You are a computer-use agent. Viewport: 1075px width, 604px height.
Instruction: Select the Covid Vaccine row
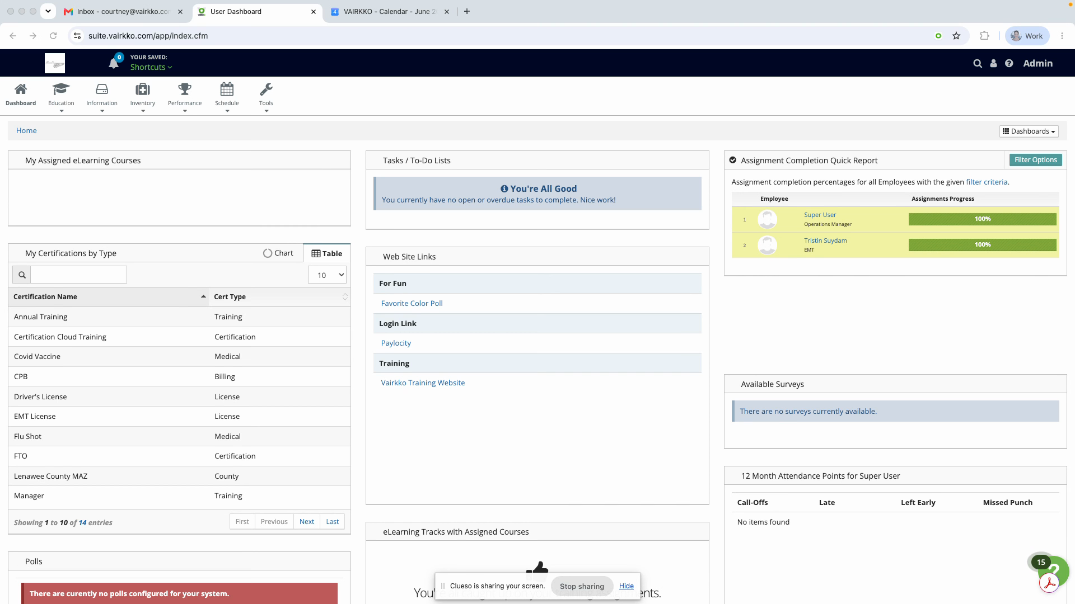179,356
